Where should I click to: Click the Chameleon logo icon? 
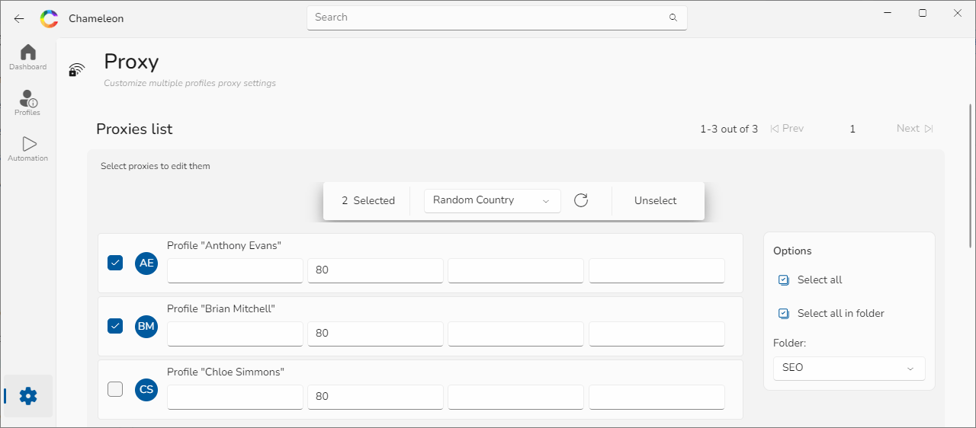pos(49,18)
